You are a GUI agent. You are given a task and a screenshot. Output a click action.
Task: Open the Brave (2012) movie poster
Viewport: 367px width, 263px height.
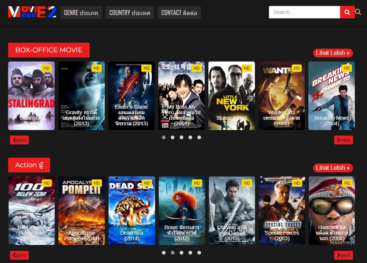[x=182, y=211]
